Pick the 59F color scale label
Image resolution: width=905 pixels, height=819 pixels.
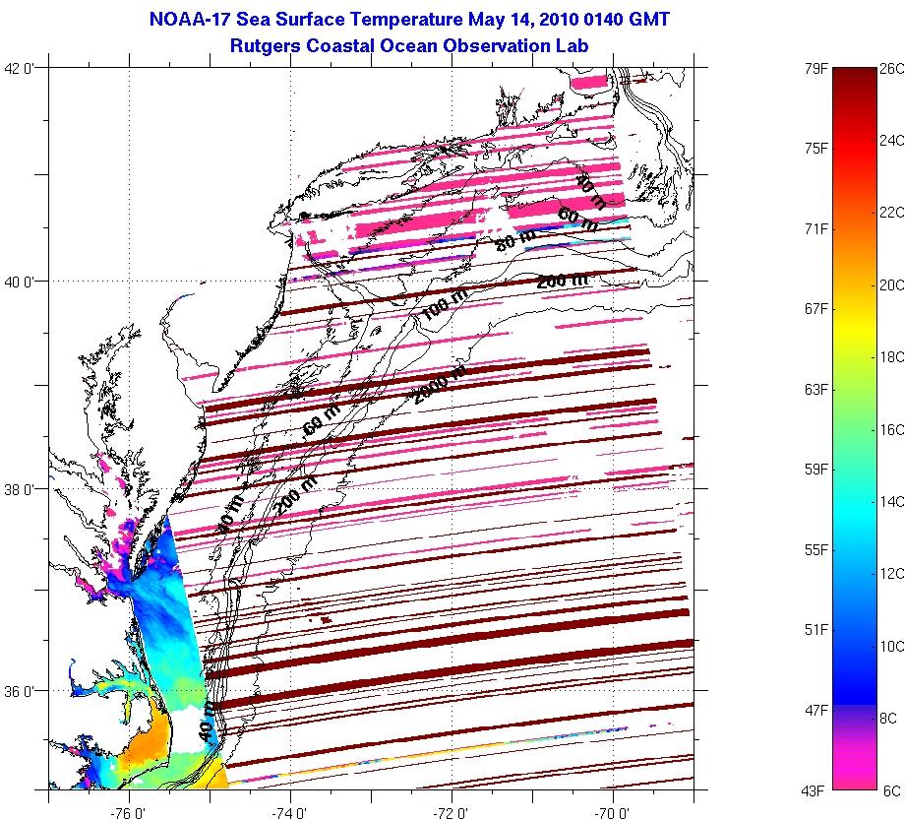816,469
